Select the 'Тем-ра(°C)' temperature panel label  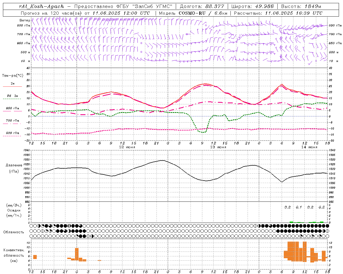click(13, 76)
